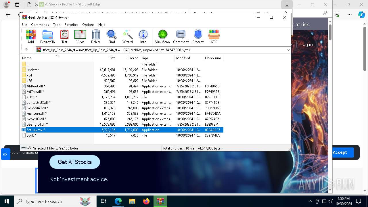Open File Explorer from taskbar
368x207 pixels.
pyautogui.click(x=132, y=201)
